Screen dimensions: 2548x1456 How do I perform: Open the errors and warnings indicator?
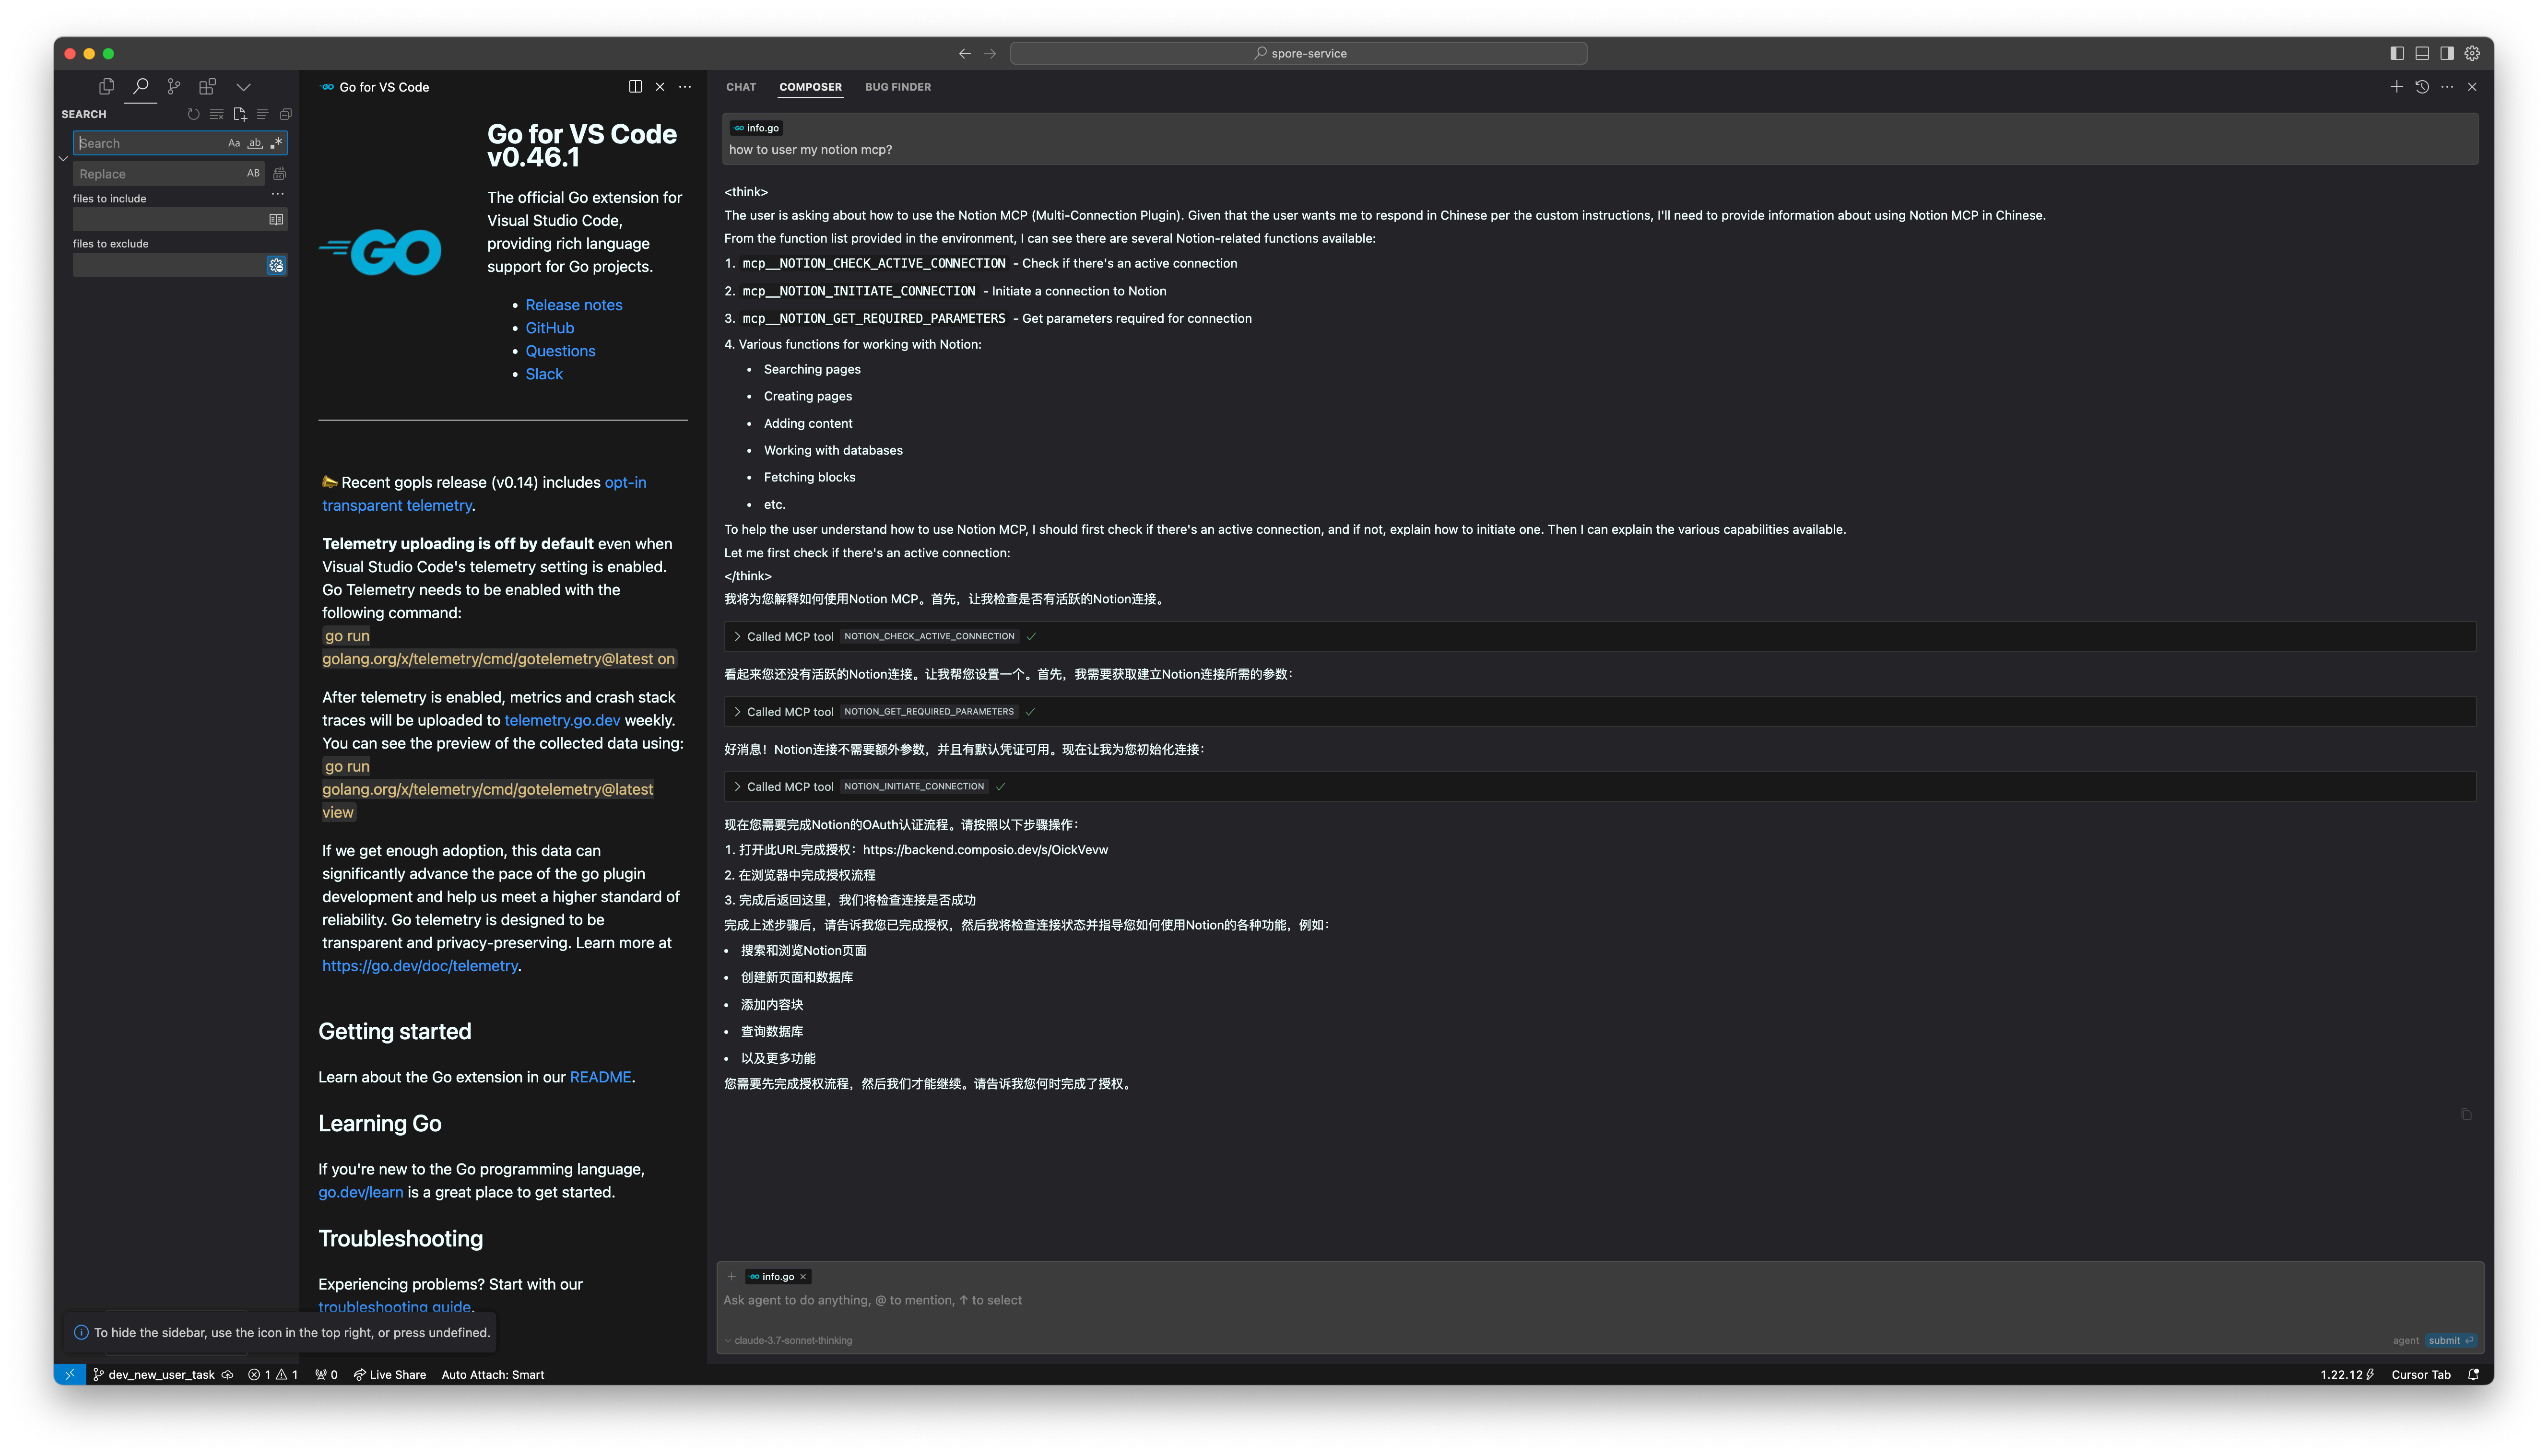pos(273,1374)
